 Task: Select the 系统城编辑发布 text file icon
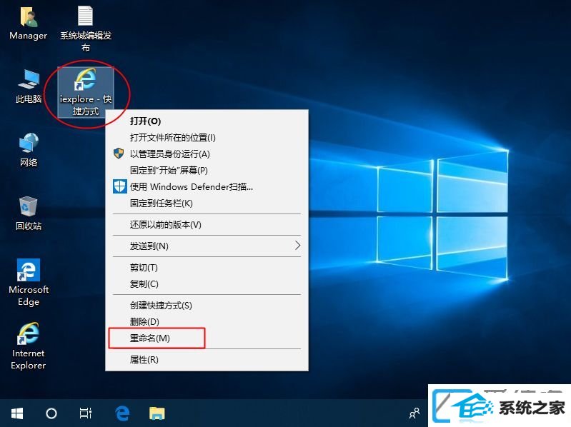tap(86, 29)
